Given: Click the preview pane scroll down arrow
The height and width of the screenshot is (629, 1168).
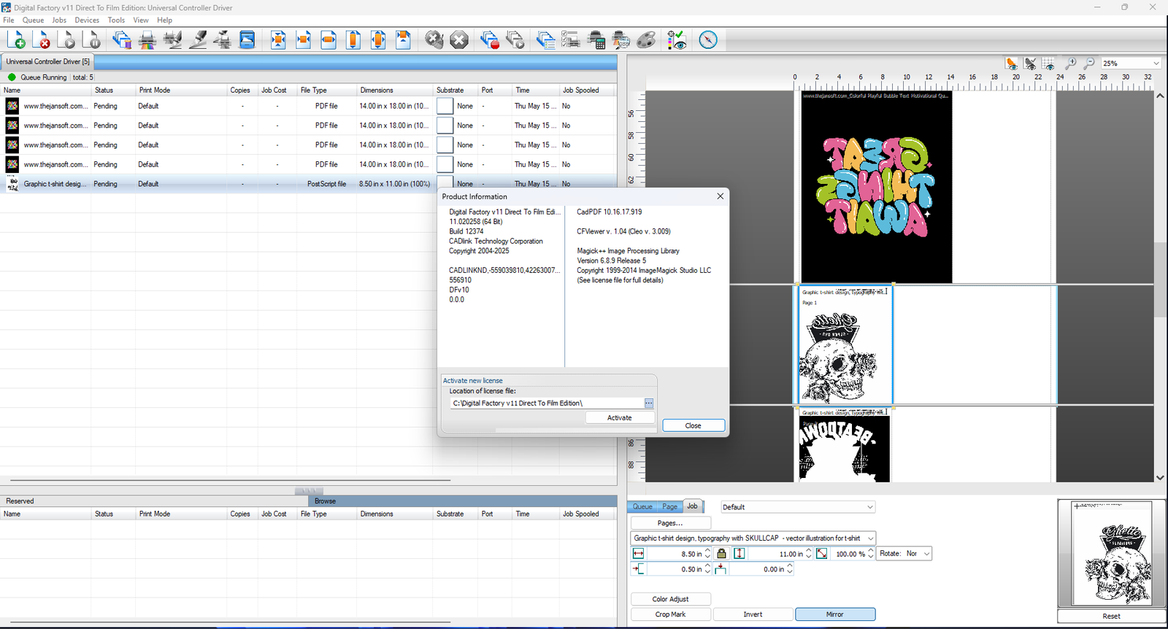Looking at the screenshot, I should coord(1160,477).
